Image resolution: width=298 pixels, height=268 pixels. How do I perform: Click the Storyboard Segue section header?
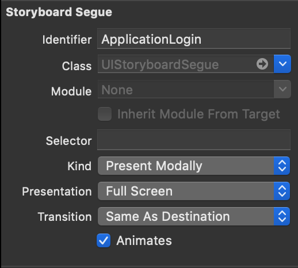pos(59,13)
